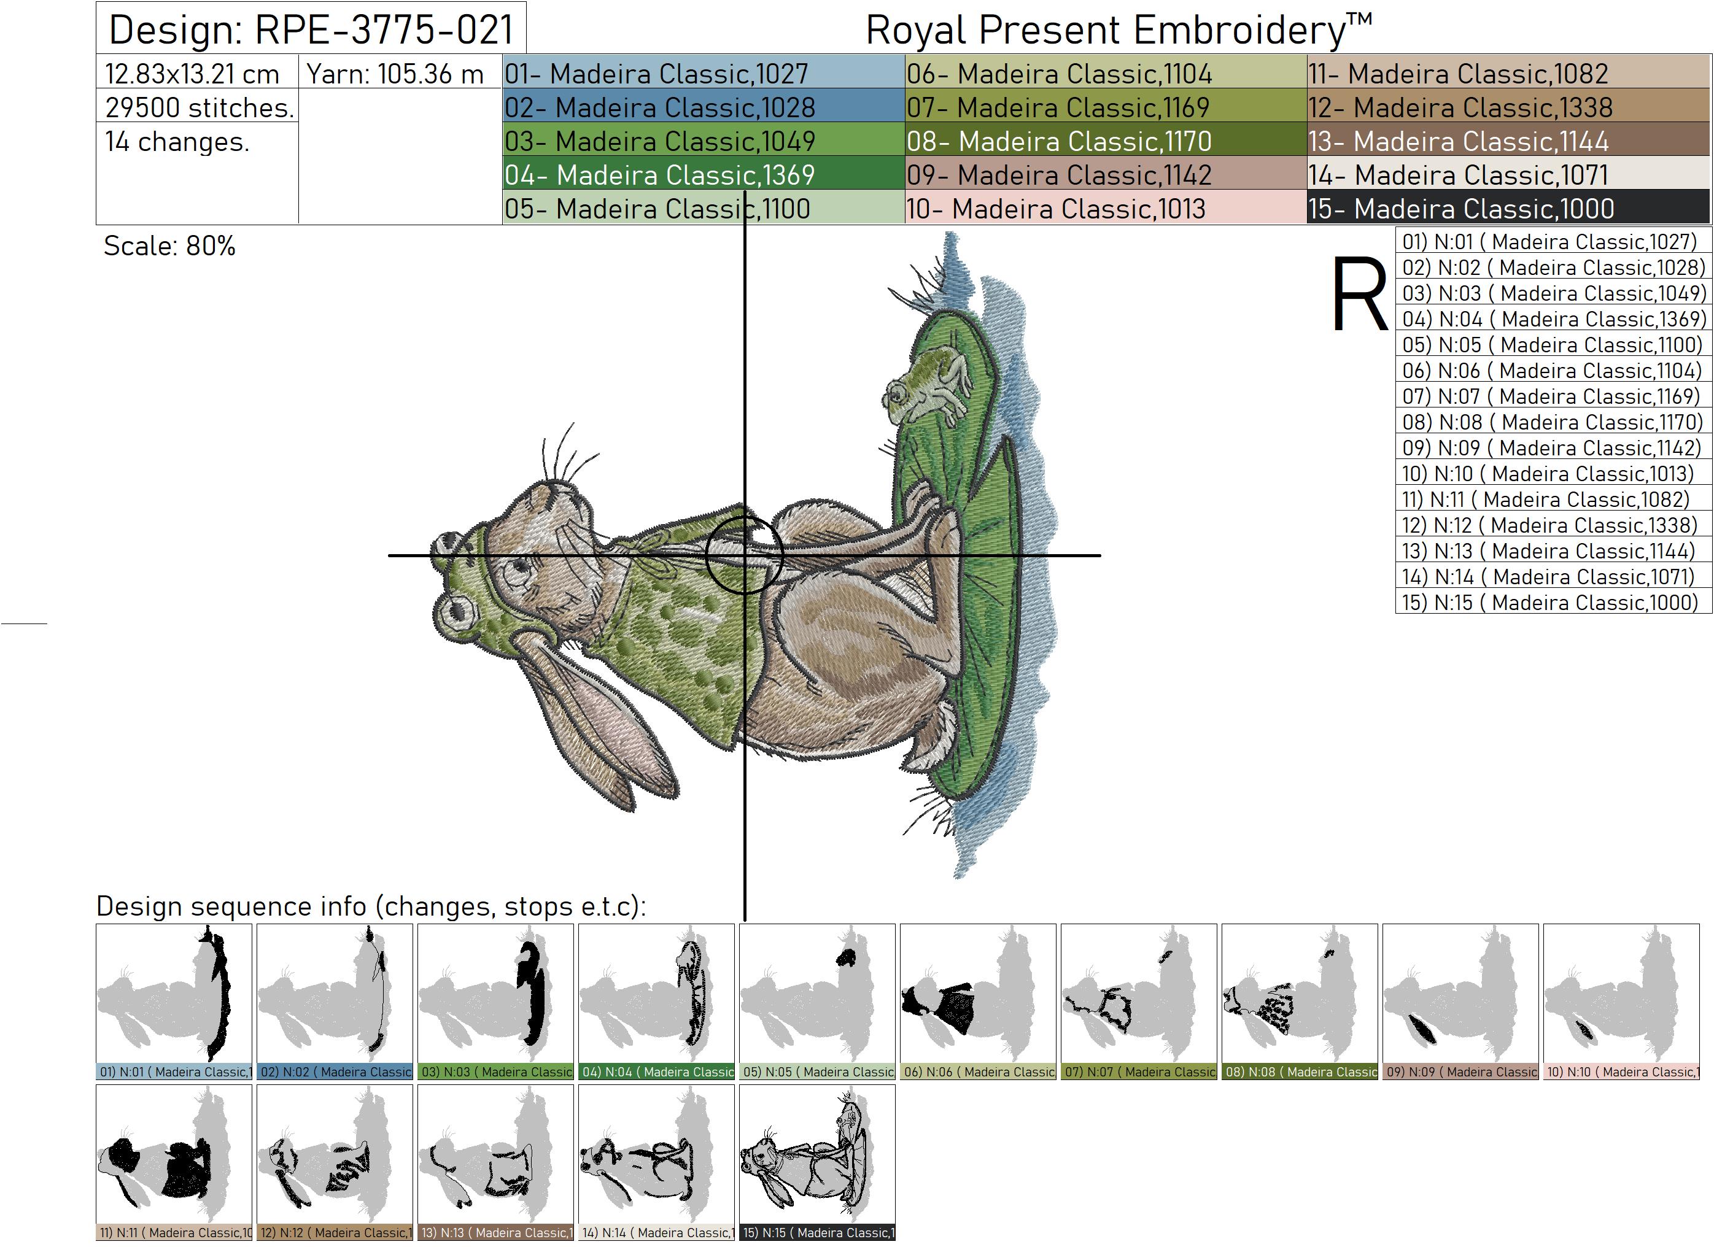The width and height of the screenshot is (1714, 1247).
Task: Click swatch 08 Madeira Classic 1170
Action: click(x=1105, y=141)
